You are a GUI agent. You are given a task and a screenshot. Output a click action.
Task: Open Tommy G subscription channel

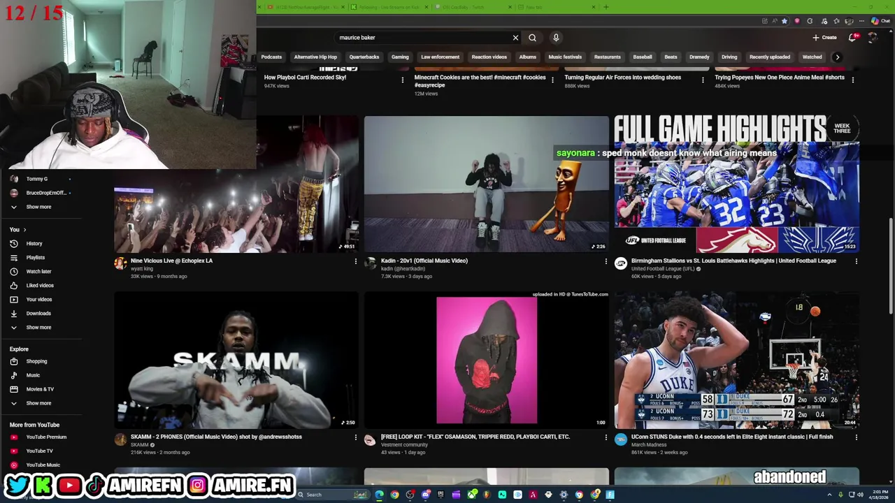(36, 179)
